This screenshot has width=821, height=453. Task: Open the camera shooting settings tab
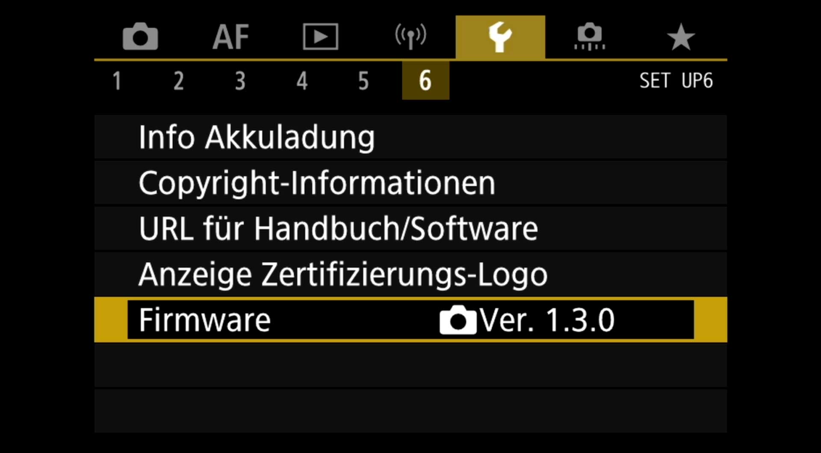pyautogui.click(x=140, y=37)
